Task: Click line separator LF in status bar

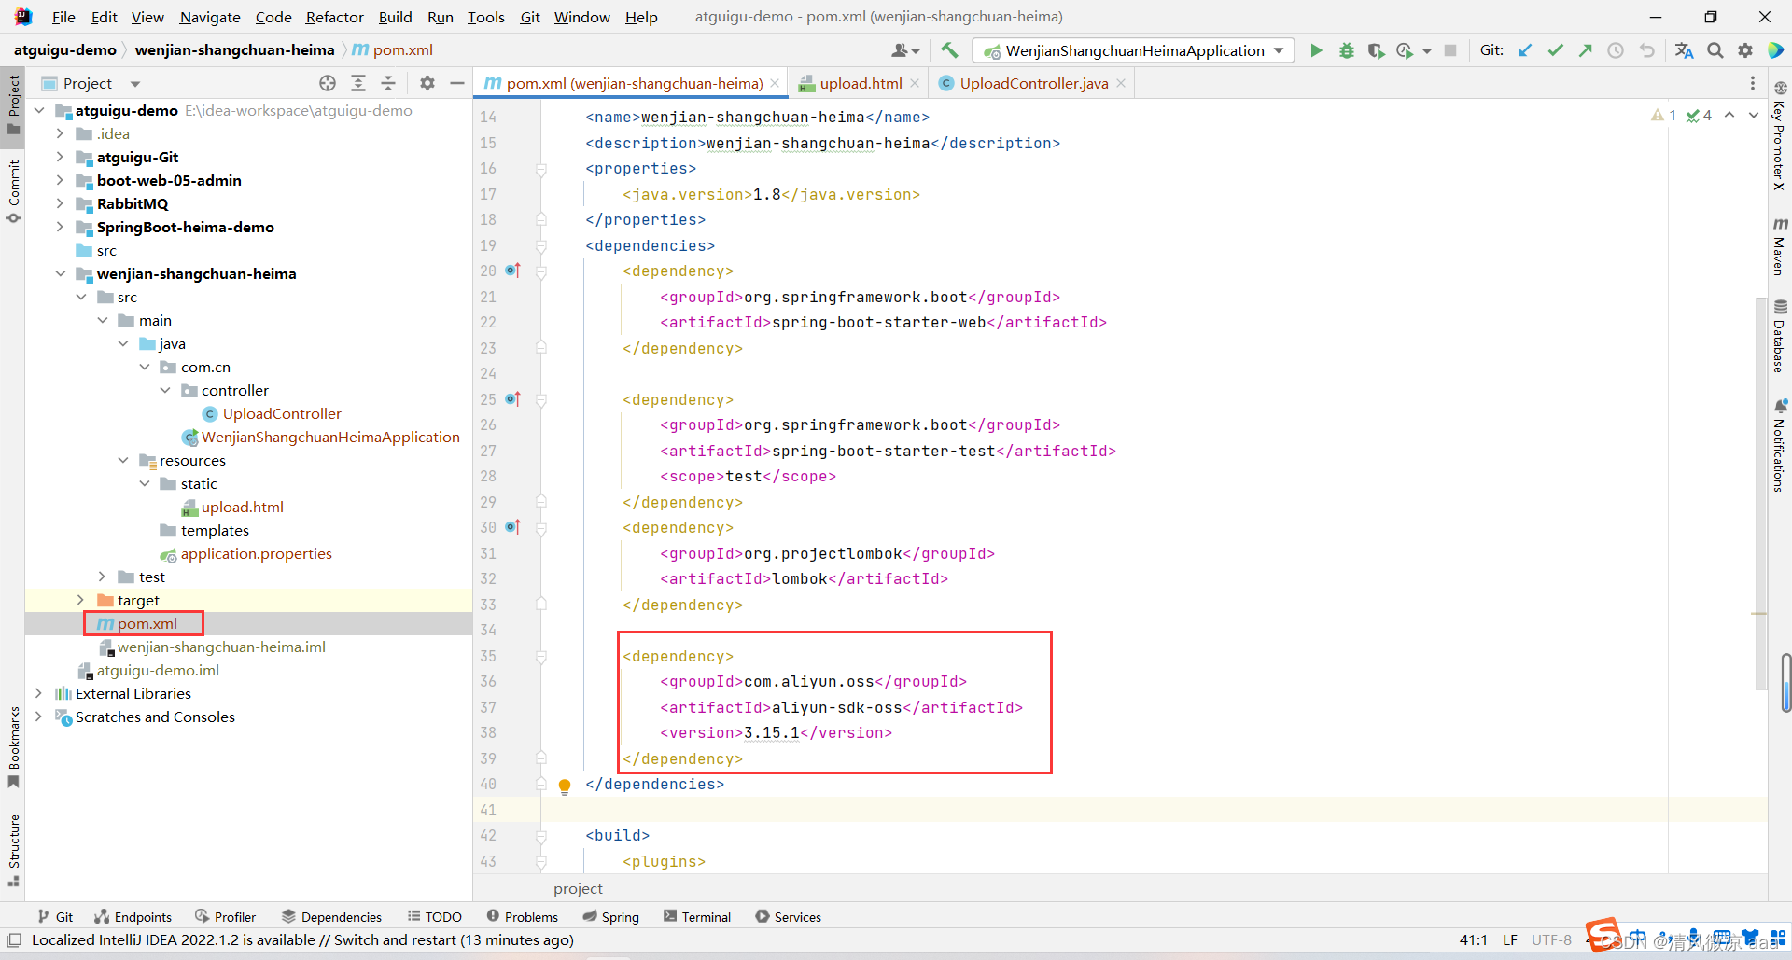Action: (x=1509, y=940)
